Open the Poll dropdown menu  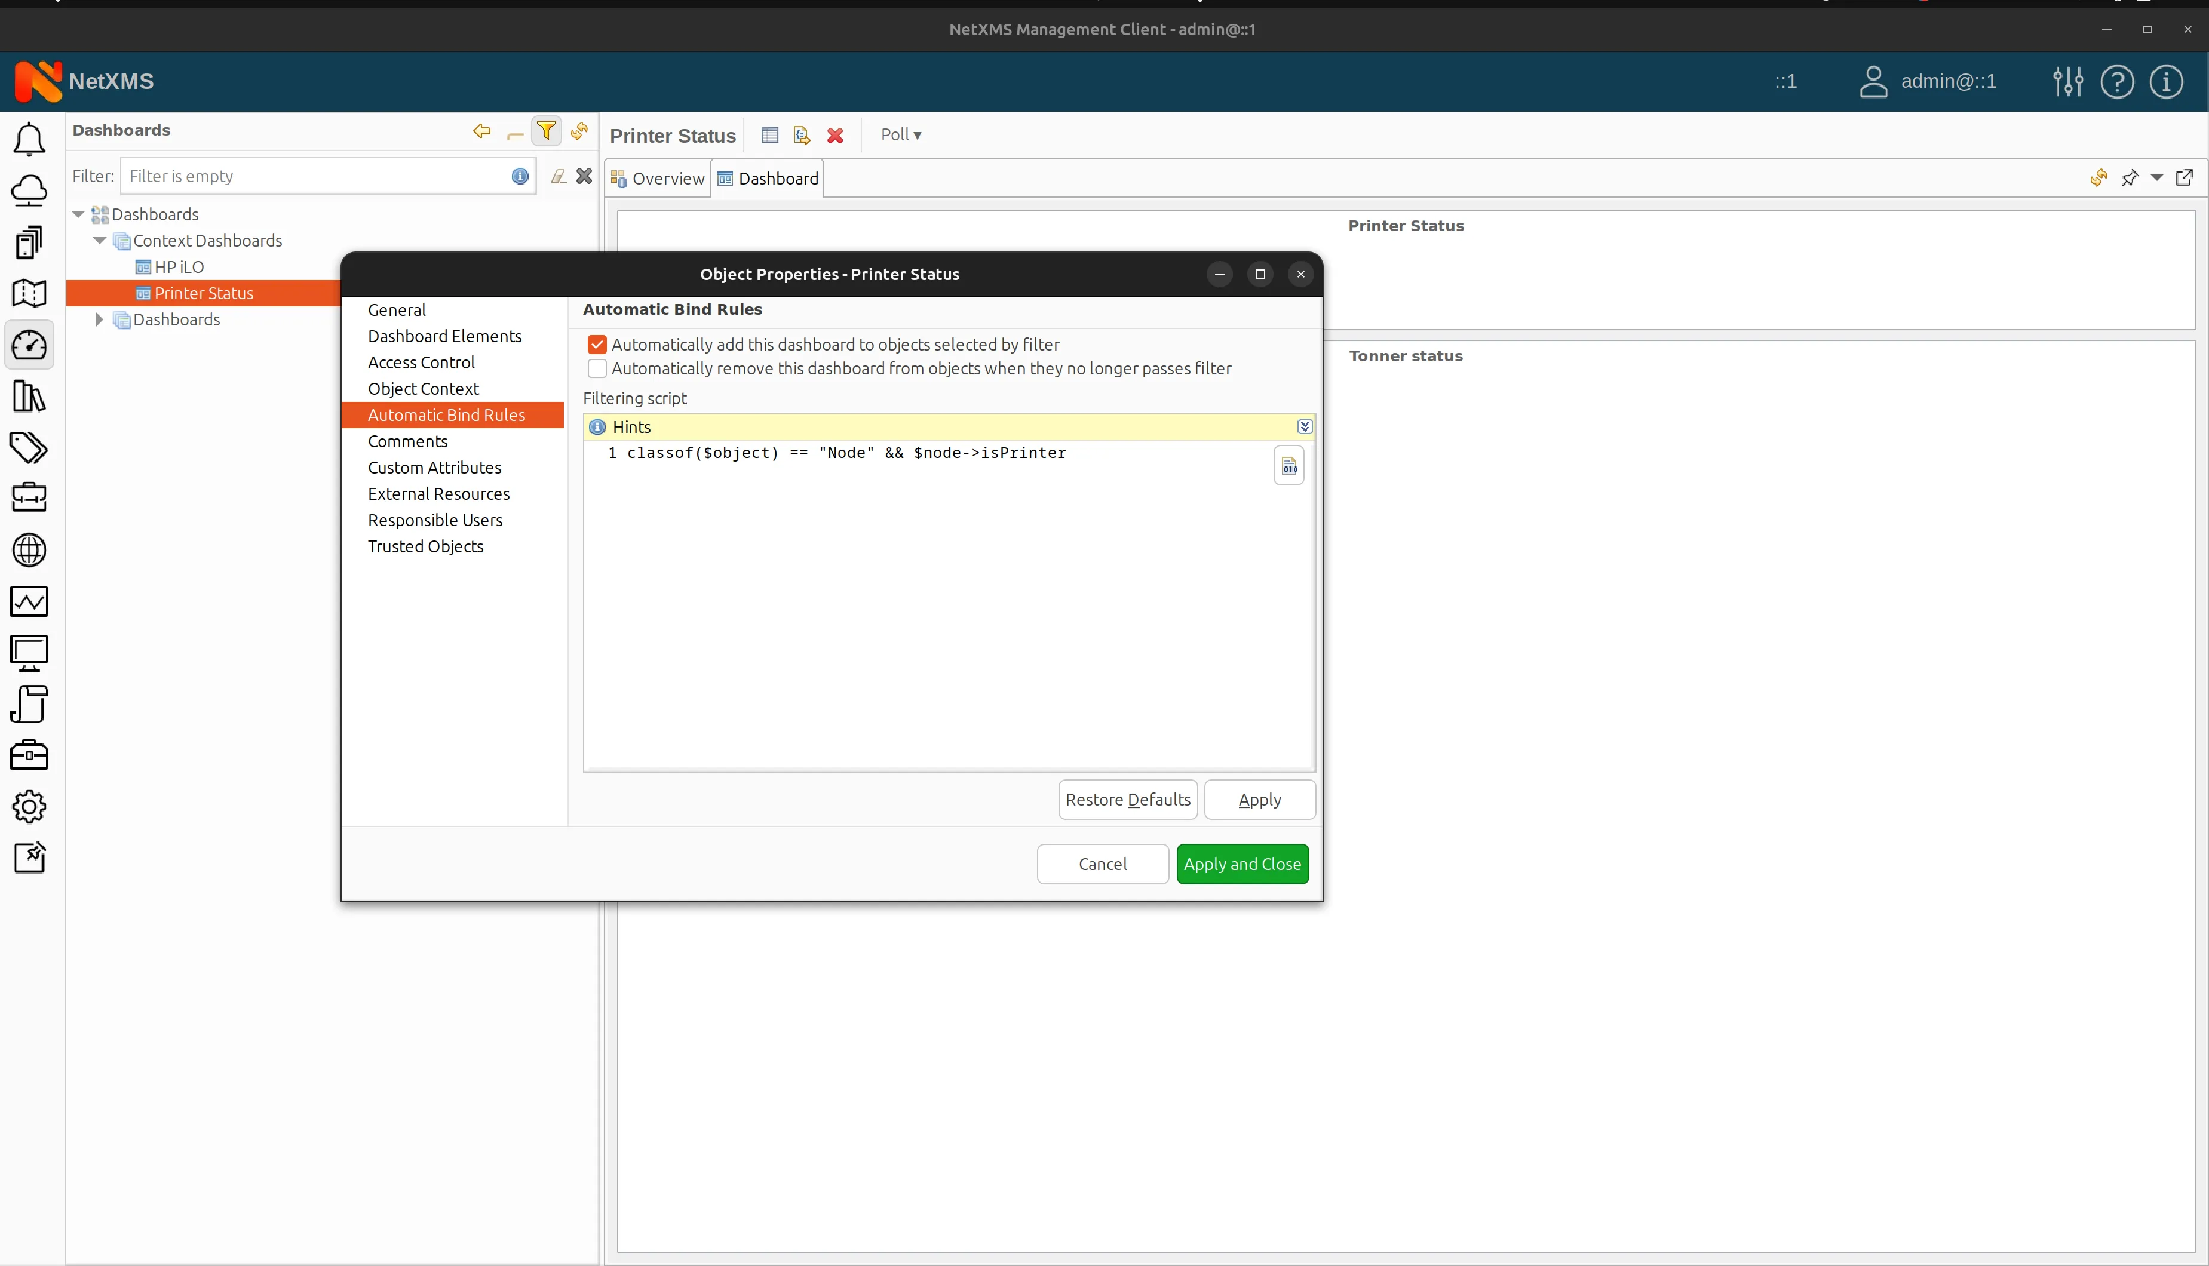[901, 135]
